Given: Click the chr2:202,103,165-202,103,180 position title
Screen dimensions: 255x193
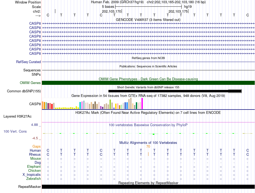Looking at the screenshot, I should click(x=176, y=2).
